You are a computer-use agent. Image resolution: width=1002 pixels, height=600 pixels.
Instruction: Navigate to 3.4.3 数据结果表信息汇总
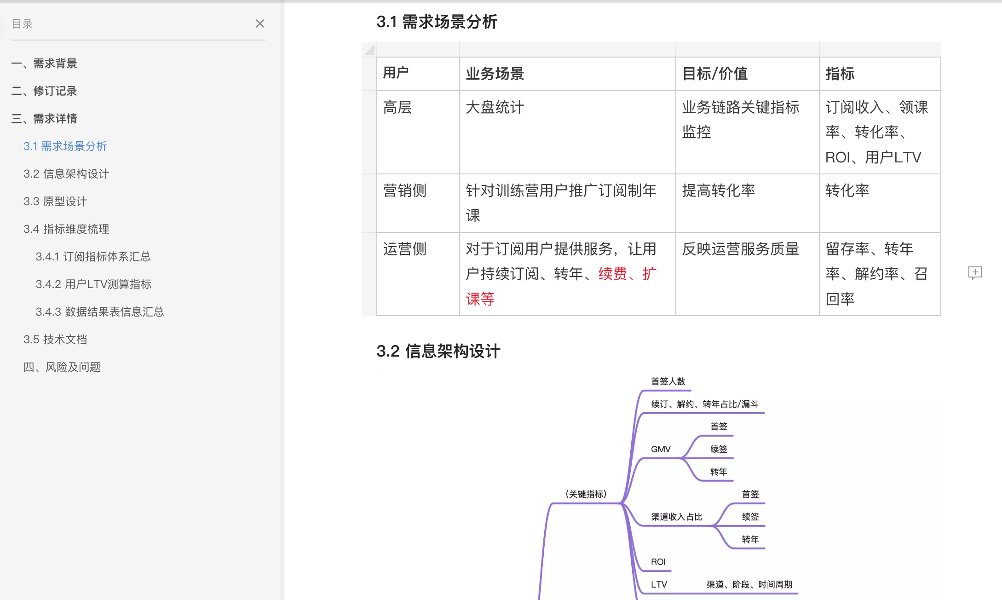pos(100,312)
